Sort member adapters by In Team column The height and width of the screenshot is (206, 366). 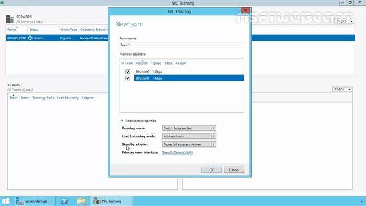click(x=127, y=64)
